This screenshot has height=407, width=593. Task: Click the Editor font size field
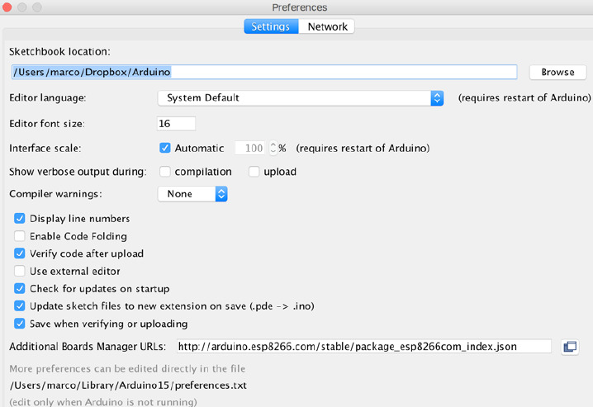(176, 124)
